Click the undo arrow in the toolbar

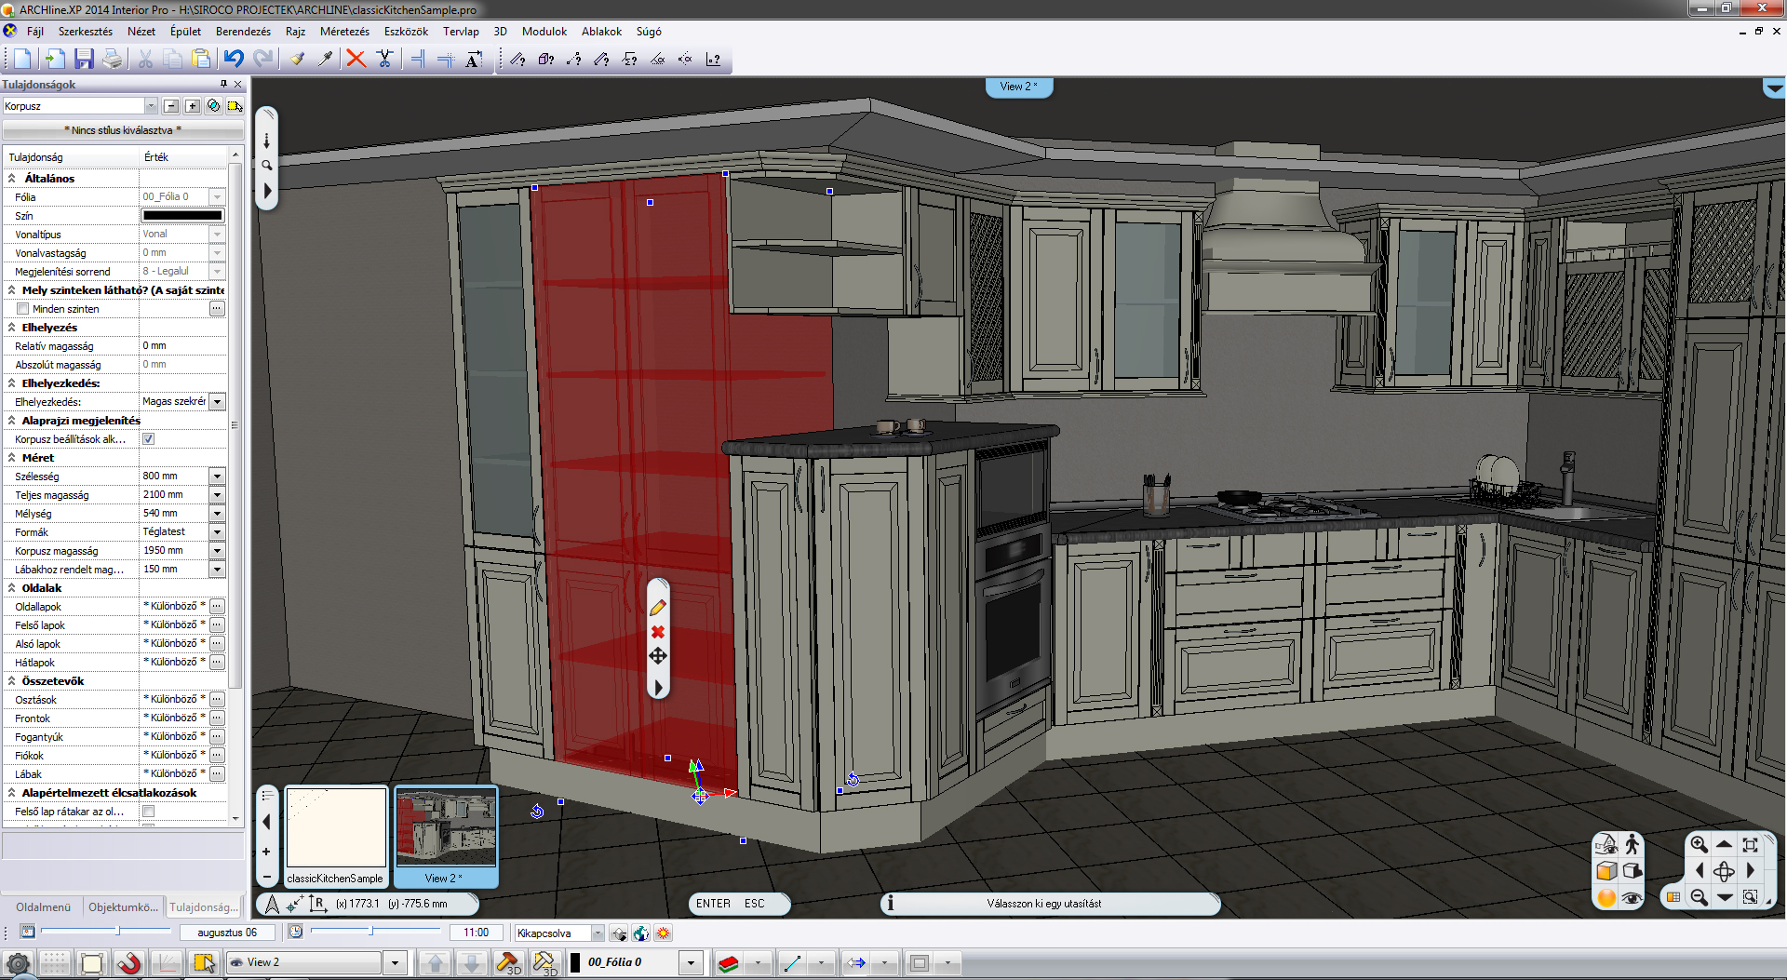click(x=234, y=60)
